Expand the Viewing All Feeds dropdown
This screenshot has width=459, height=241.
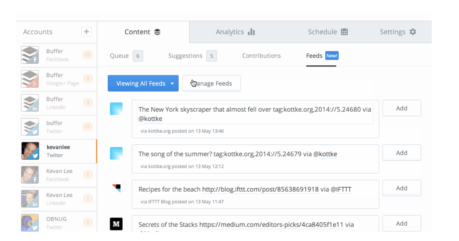click(x=143, y=83)
